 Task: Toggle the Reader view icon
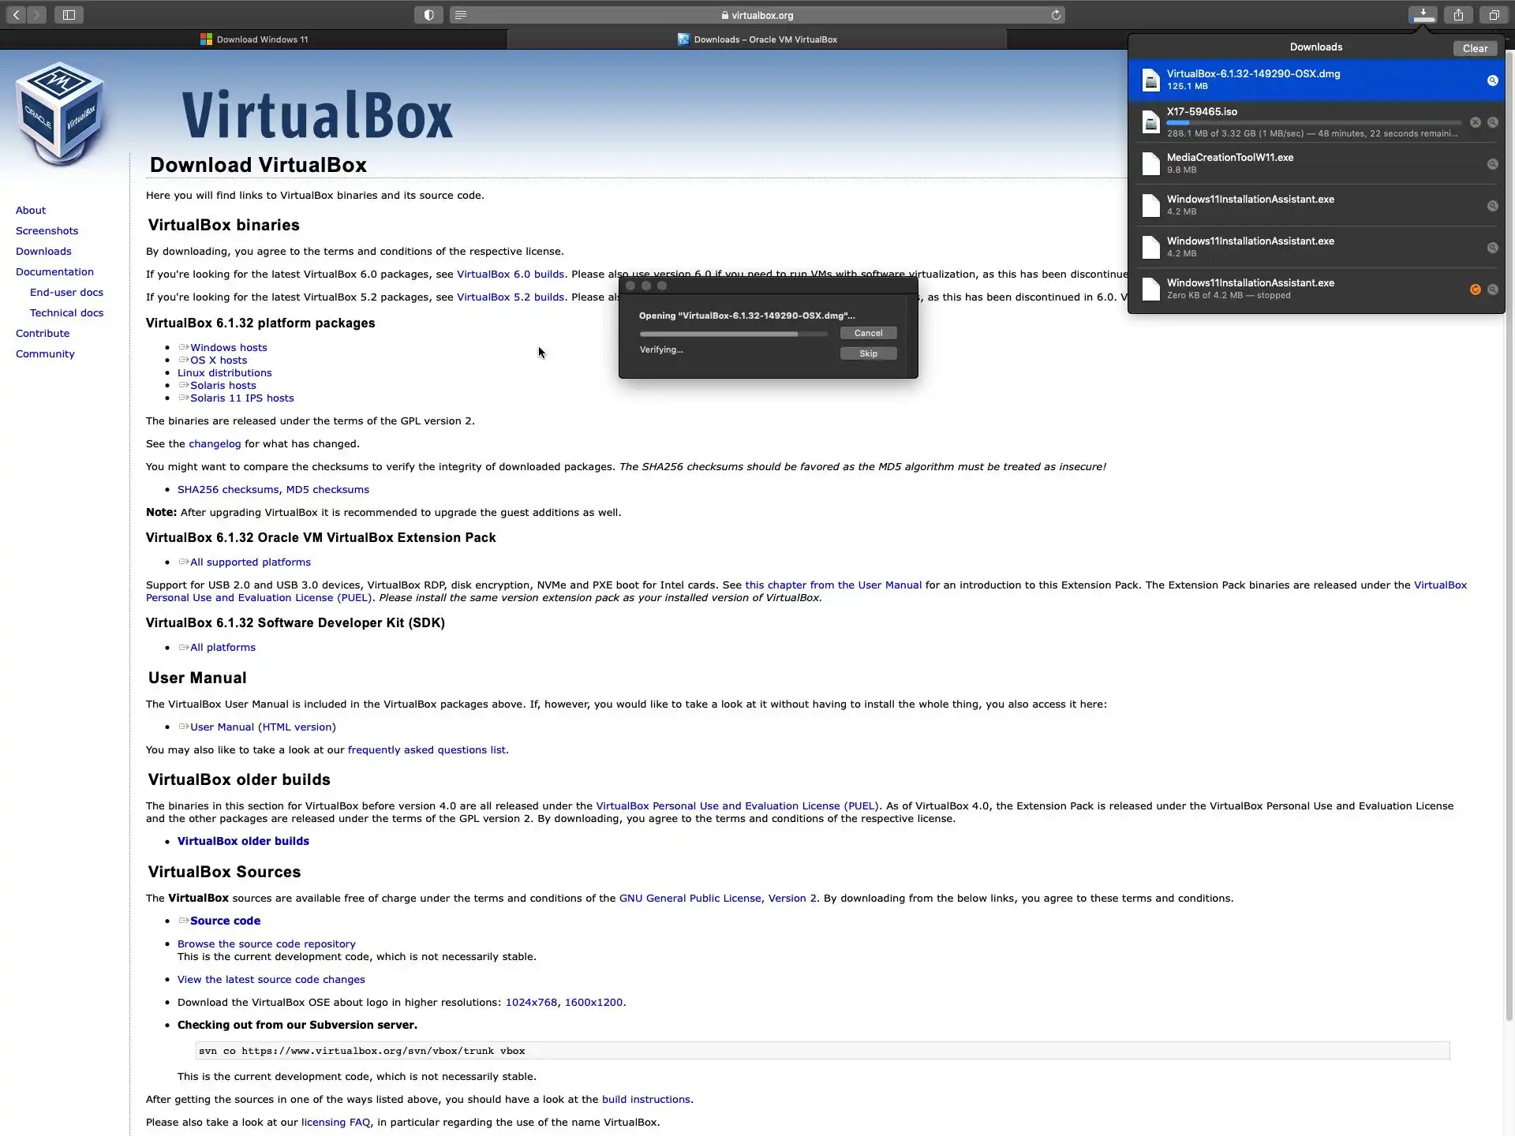[461, 15]
